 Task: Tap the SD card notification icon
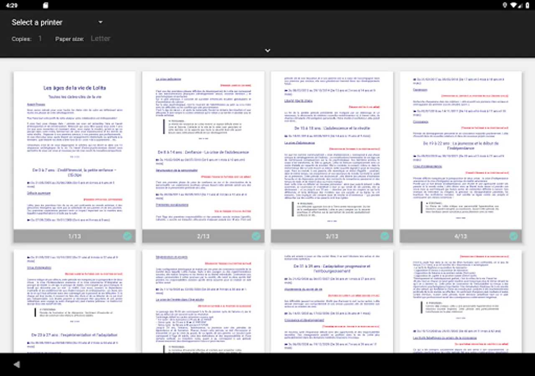point(46,5)
